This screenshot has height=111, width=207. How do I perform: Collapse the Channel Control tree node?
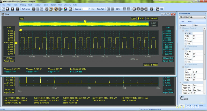180,28
